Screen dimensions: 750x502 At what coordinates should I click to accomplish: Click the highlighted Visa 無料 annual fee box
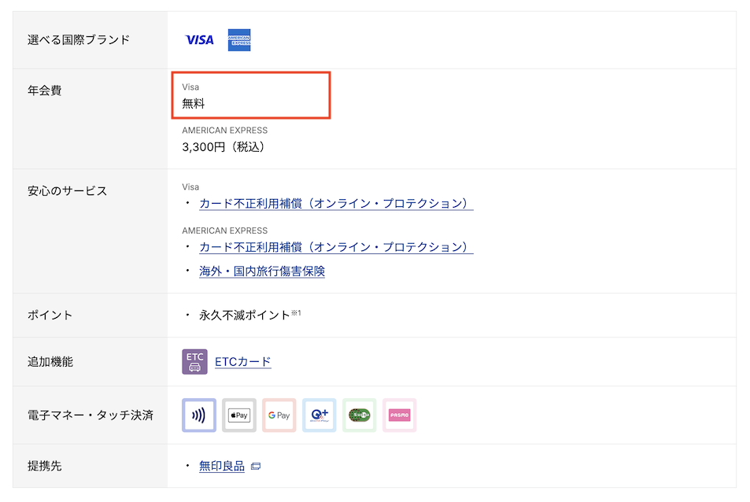click(x=251, y=95)
